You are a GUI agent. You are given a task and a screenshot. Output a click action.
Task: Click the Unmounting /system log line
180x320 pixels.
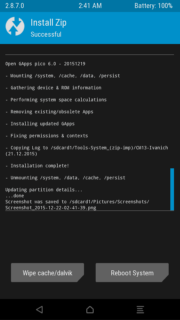(65, 178)
